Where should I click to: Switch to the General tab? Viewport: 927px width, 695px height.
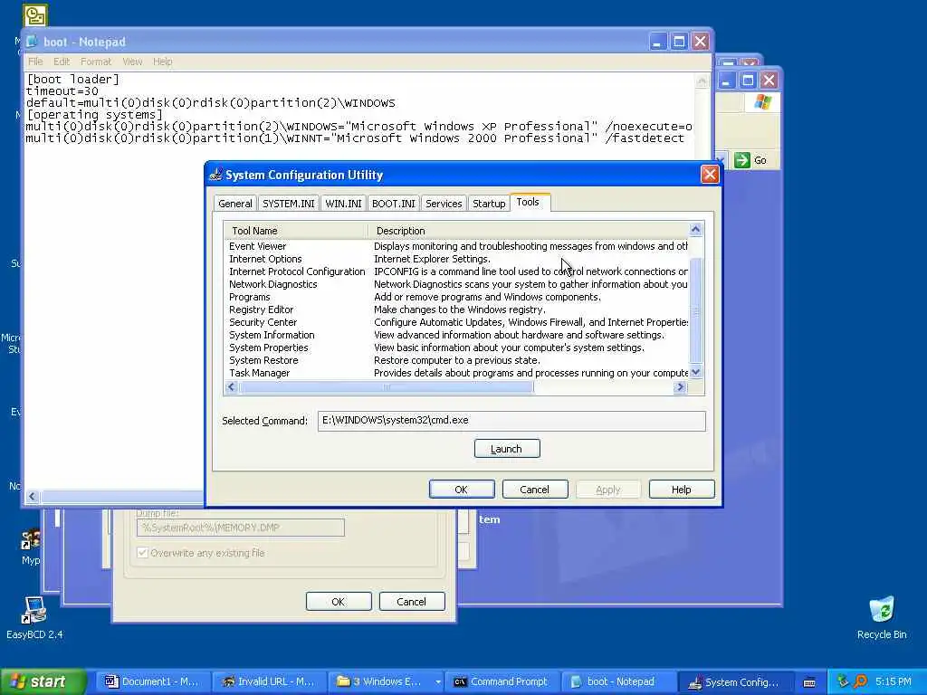tap(234, 204)
